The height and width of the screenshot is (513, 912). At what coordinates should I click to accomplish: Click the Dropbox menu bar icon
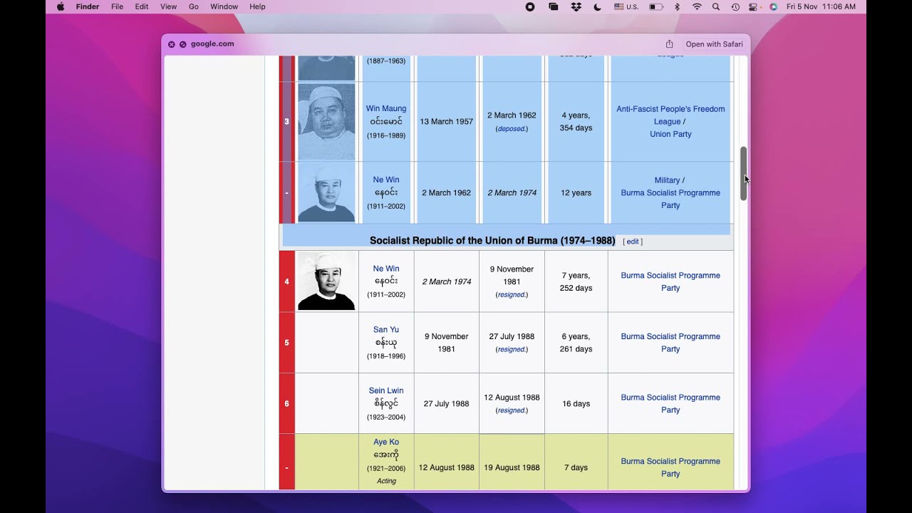pos(576,6)
